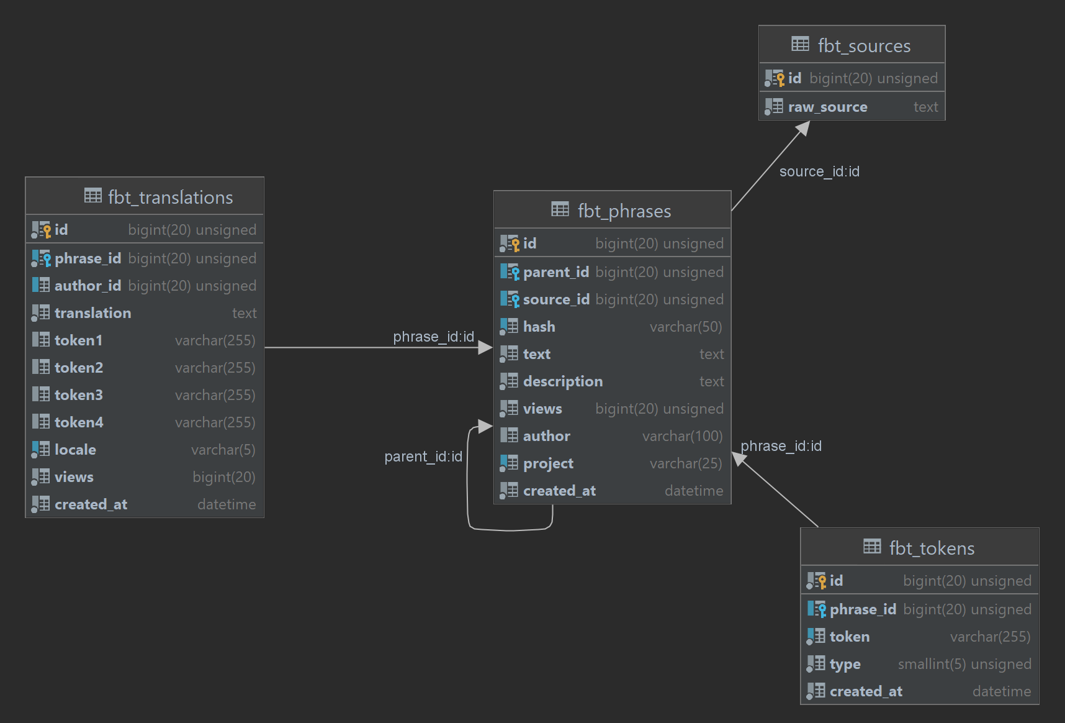This screenshot has height=723, width=1065.
Task: Click column icon beside token in fbt_tokens
Action: [816, 637]
